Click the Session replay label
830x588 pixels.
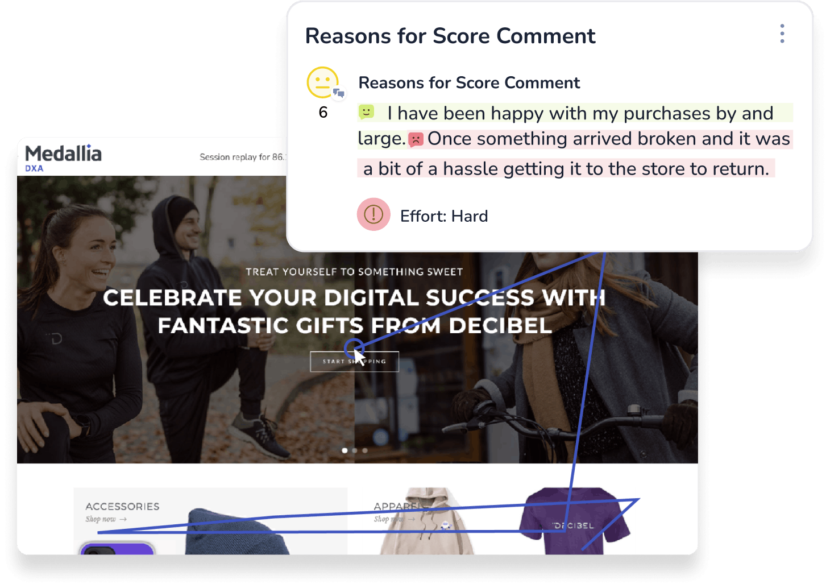point(243,157)
